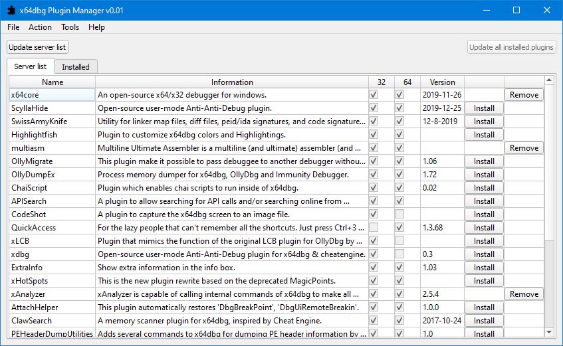Enable the 64-bit checkbox for xdbg
The height and width of the screenshot is (346, 563).
(x=399, y=254)
